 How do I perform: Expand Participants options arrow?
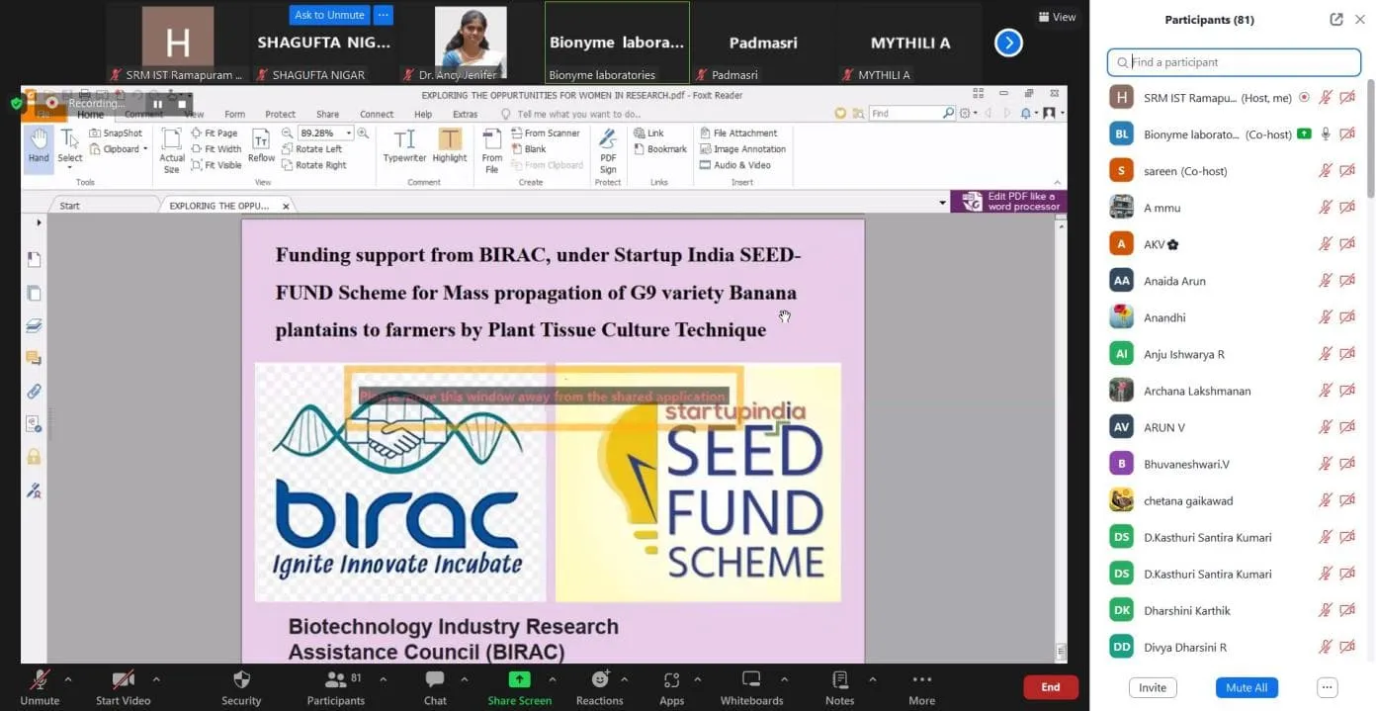383,679
